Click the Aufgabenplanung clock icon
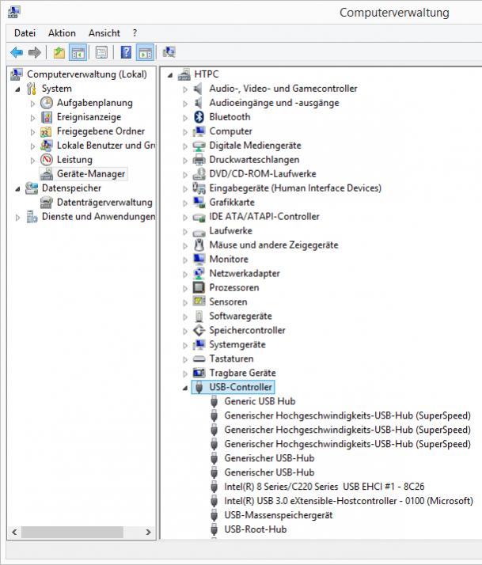 coord(47,103)
